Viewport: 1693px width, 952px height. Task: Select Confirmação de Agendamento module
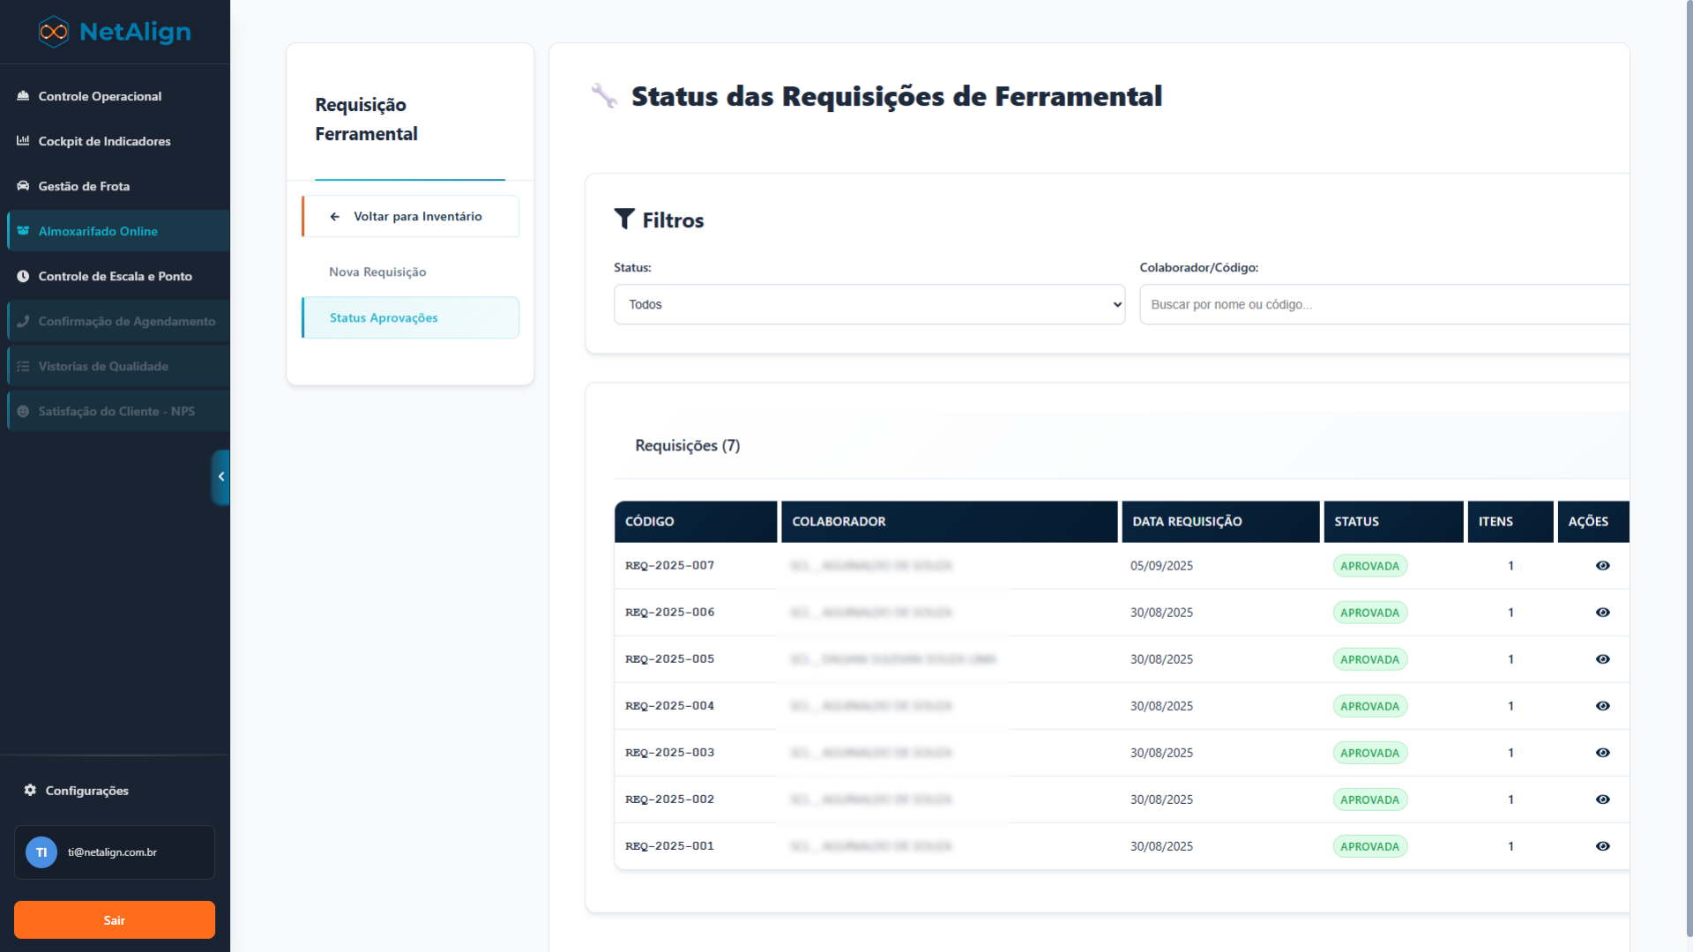coord(127,321)
